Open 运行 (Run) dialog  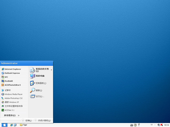coord(37,96)
